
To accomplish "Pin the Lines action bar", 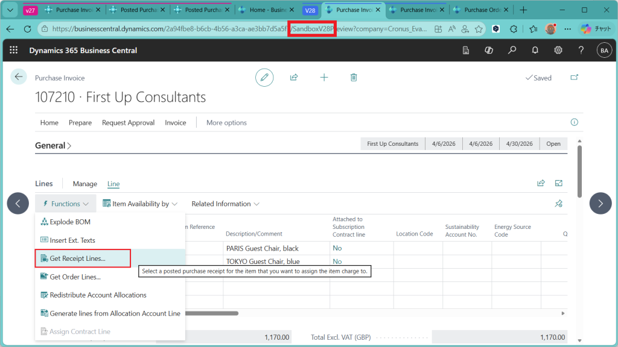I will [x=559, y=204].
